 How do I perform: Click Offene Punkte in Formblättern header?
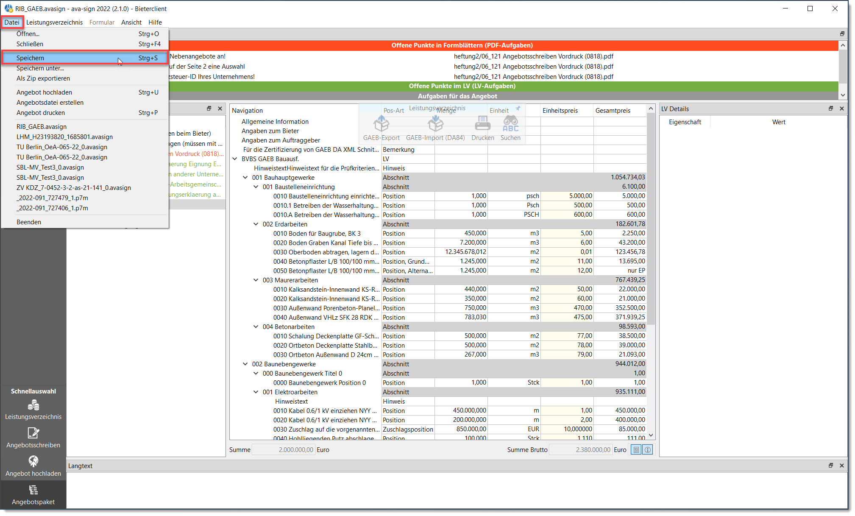pyautogui.click(x=462, y=45)
